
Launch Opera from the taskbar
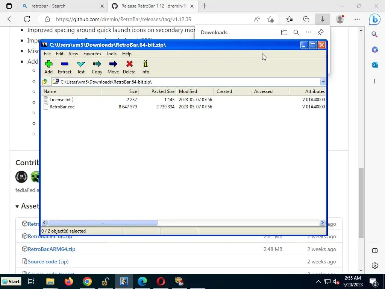click(x=161, y=281)
